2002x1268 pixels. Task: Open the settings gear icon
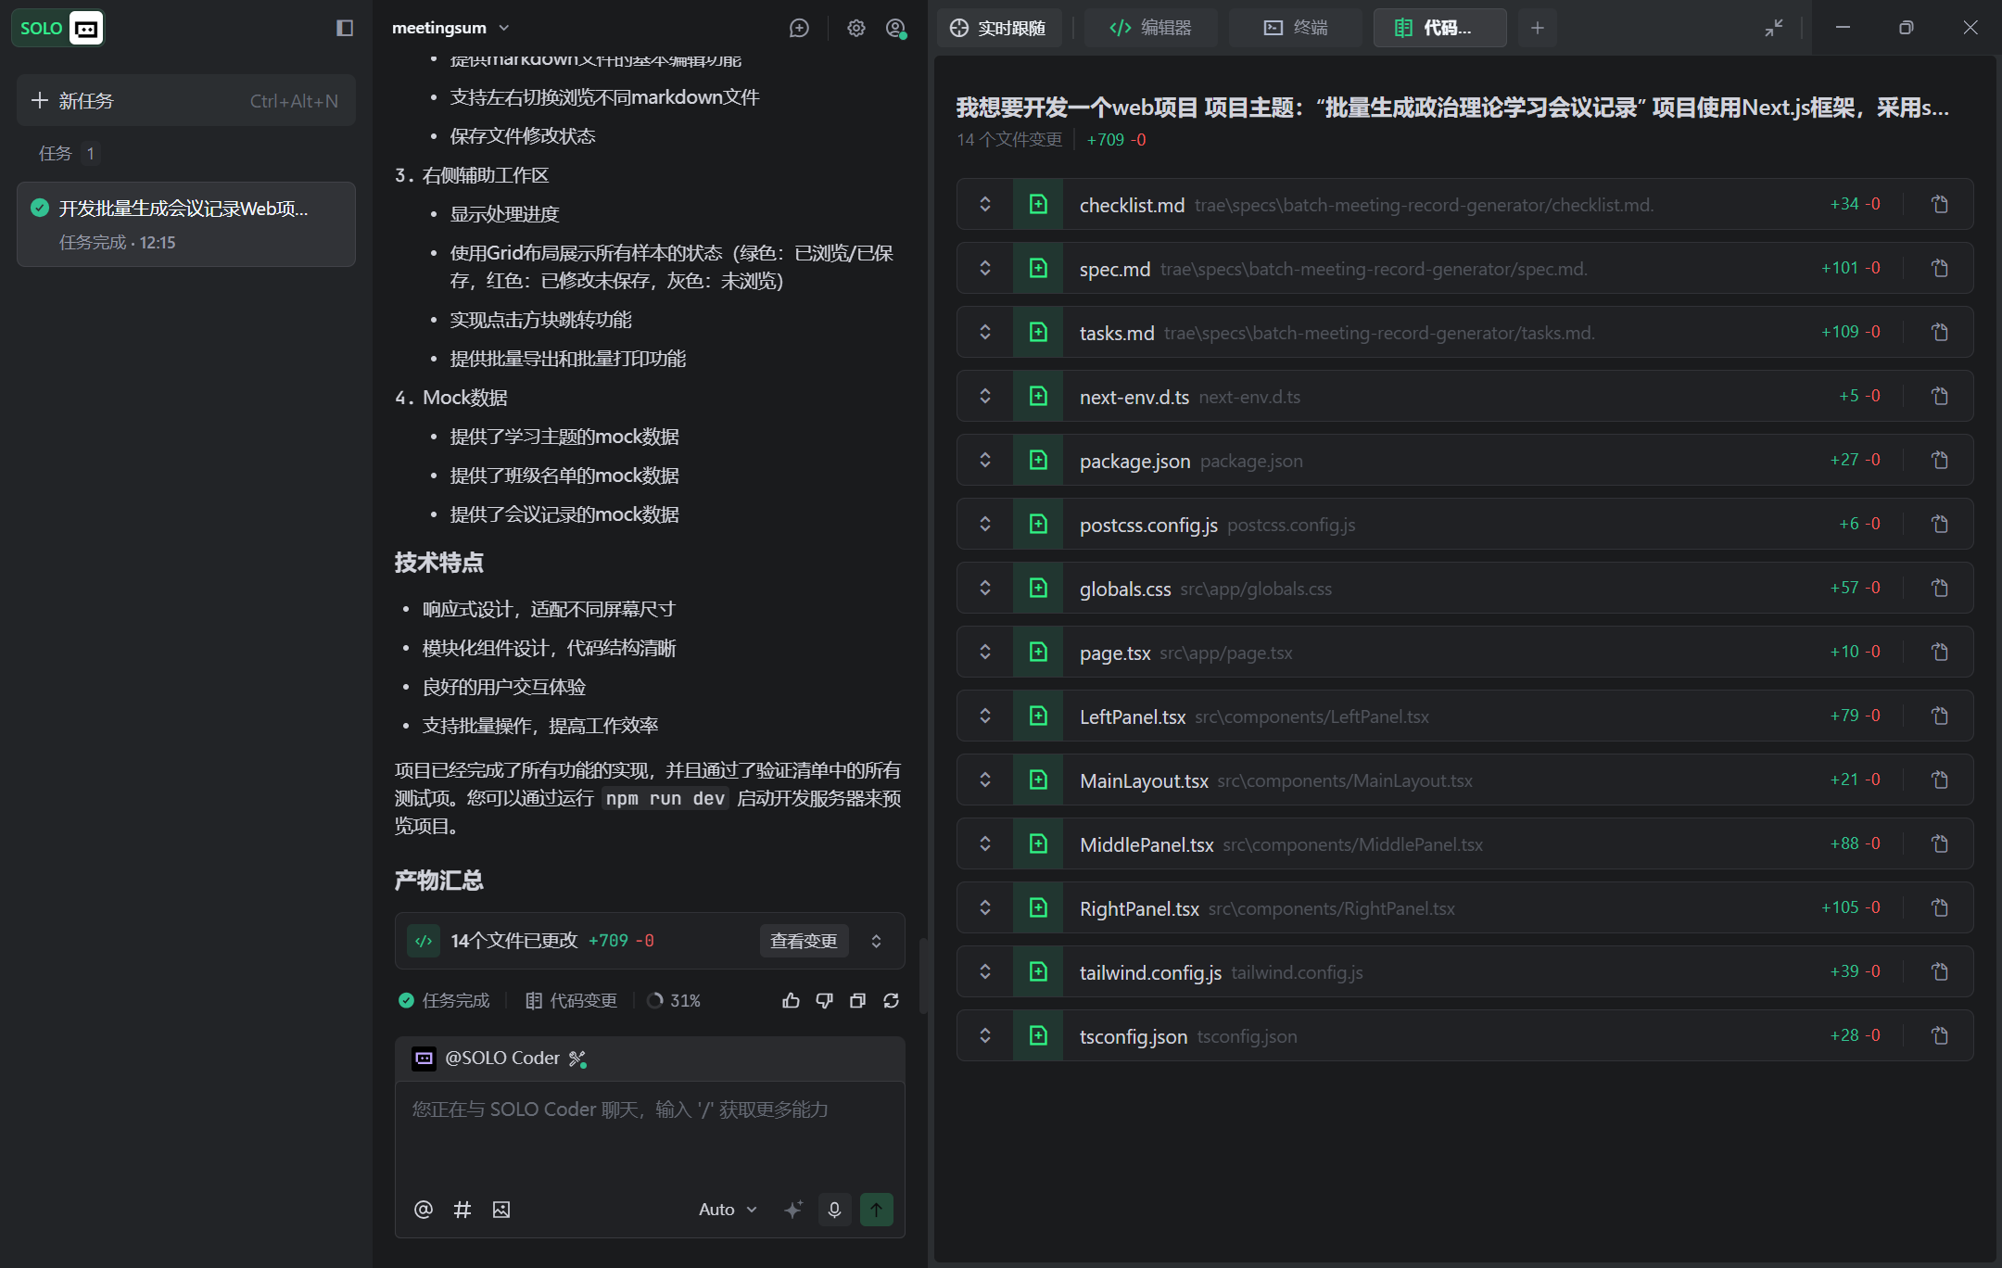point(855,28)
